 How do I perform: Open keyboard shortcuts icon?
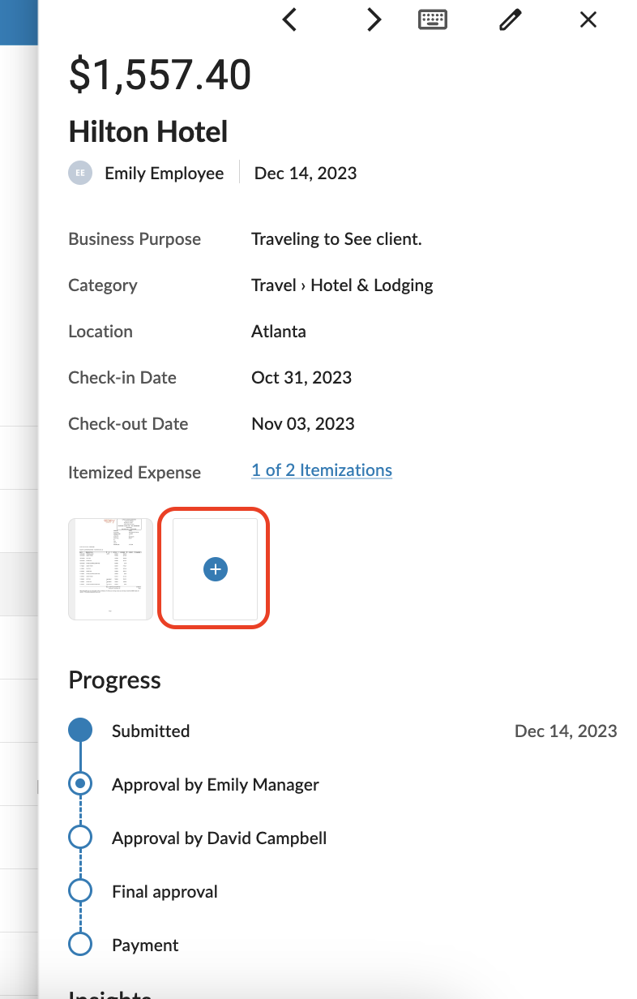pos(433,19)
